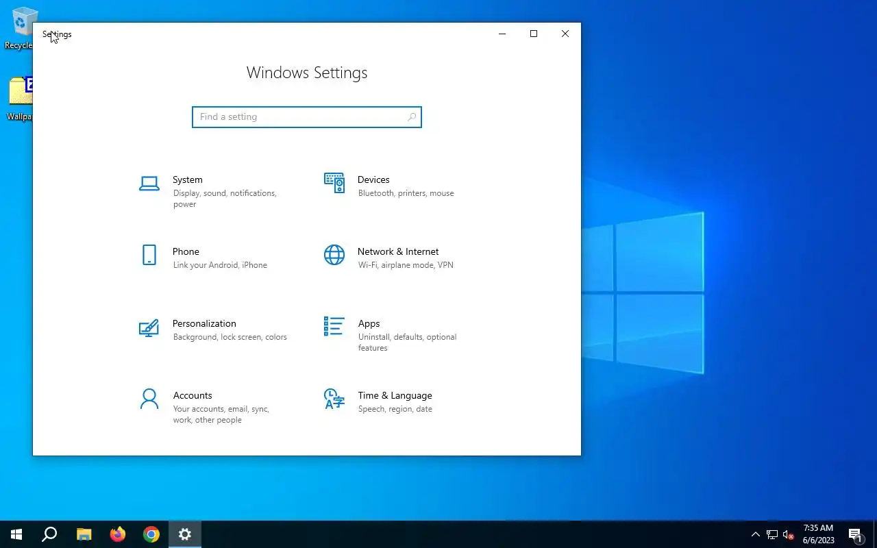The height and width of the screenshot is (548, 877).
Task: Open the Personalization paintbrush icon
Action: coord(149,327)
